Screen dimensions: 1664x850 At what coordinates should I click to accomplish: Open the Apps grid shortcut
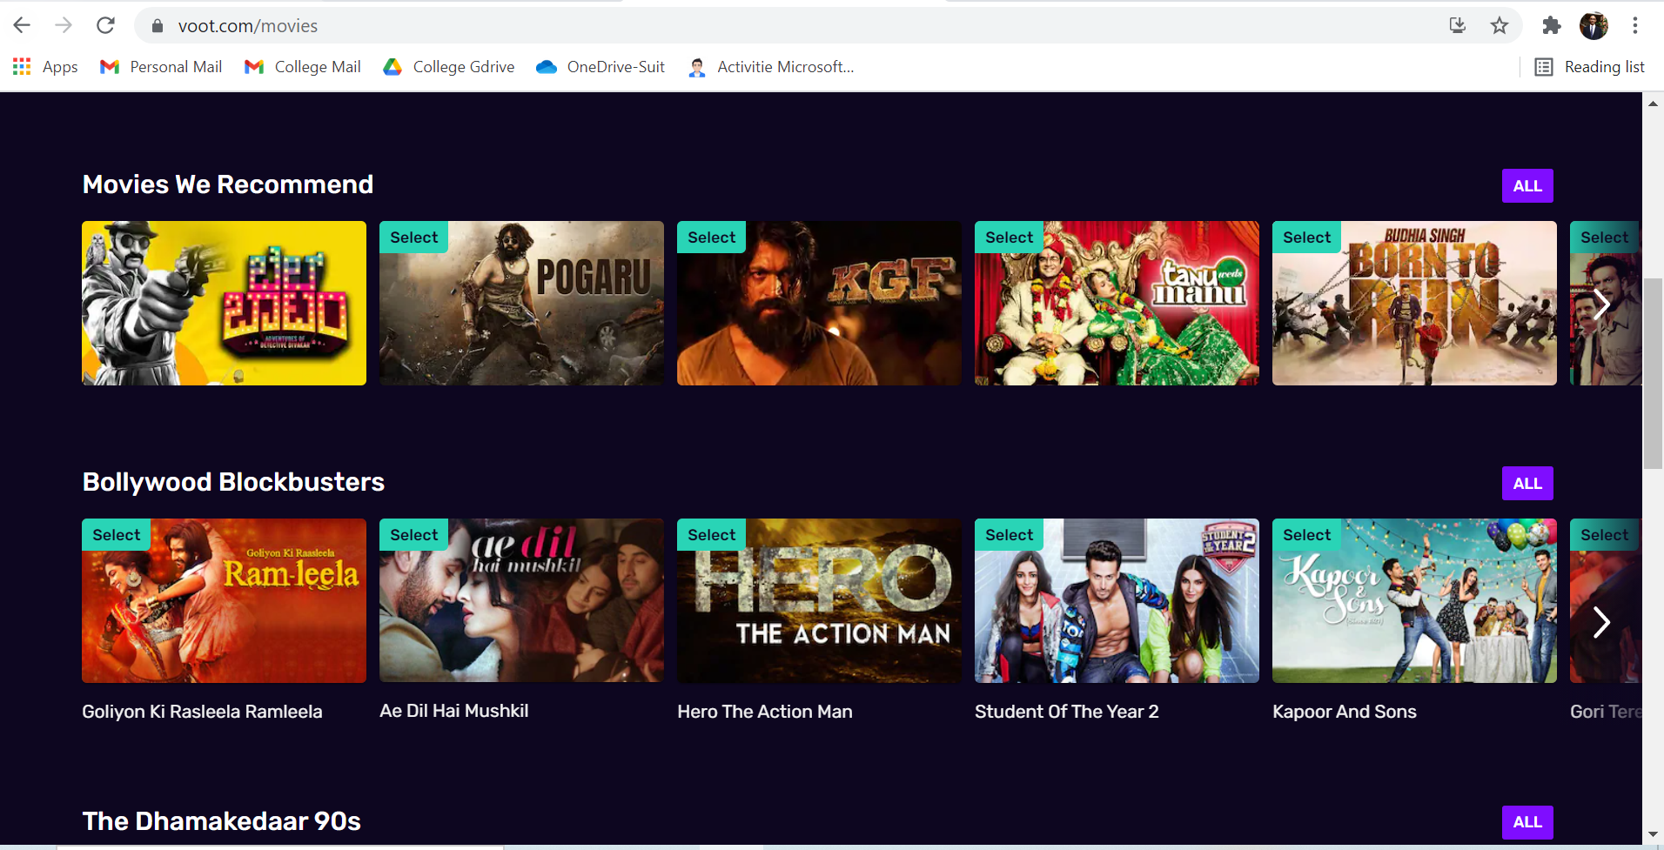pyautogui.click(x=45, y=67)
